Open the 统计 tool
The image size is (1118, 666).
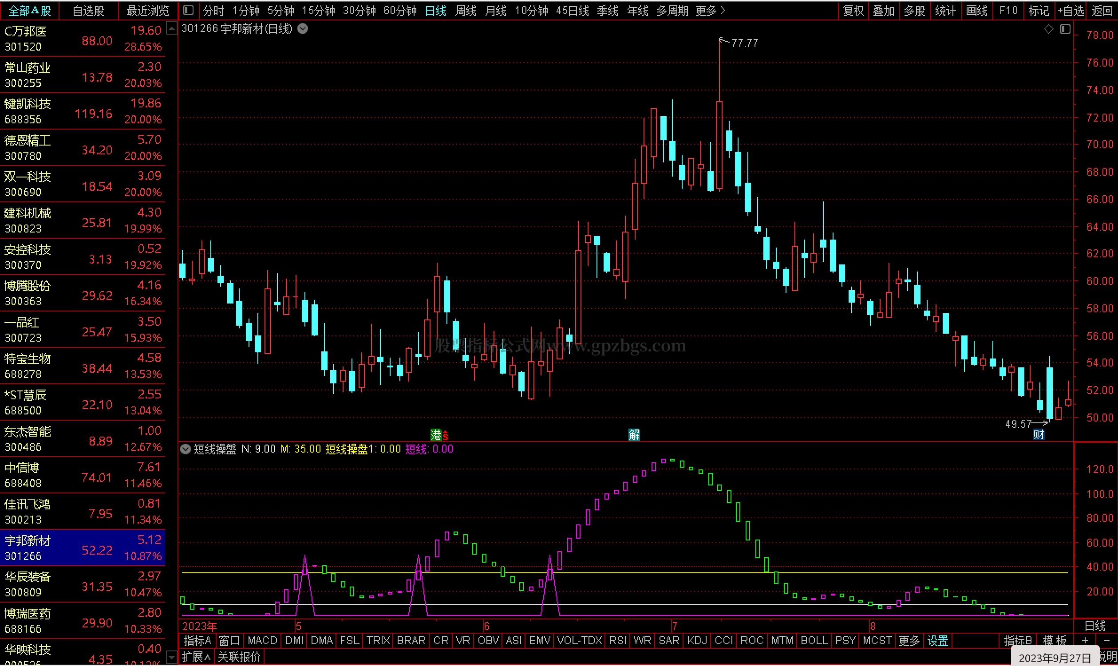pos(945,10)
